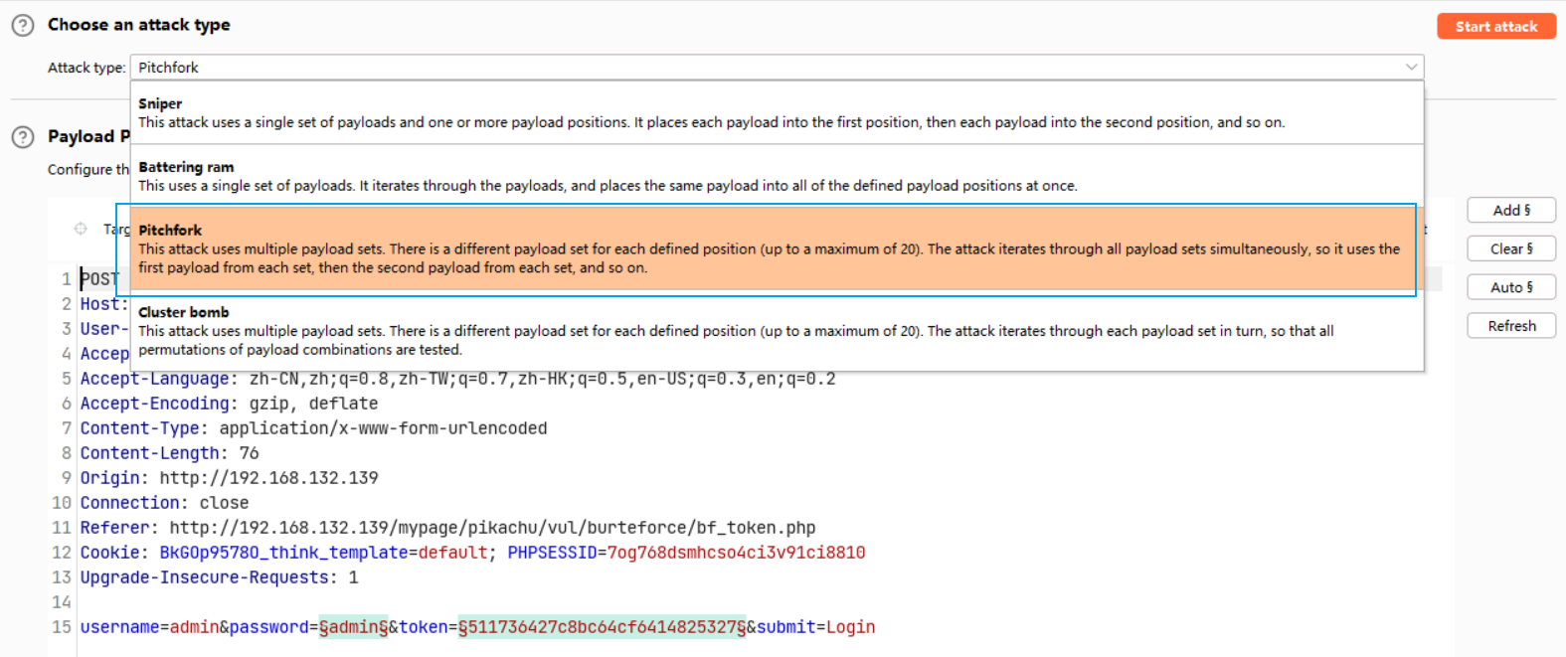Click the §admin§ password payload marker
This screenshot has width=1566, height=657.
click(x=353, y=627)
